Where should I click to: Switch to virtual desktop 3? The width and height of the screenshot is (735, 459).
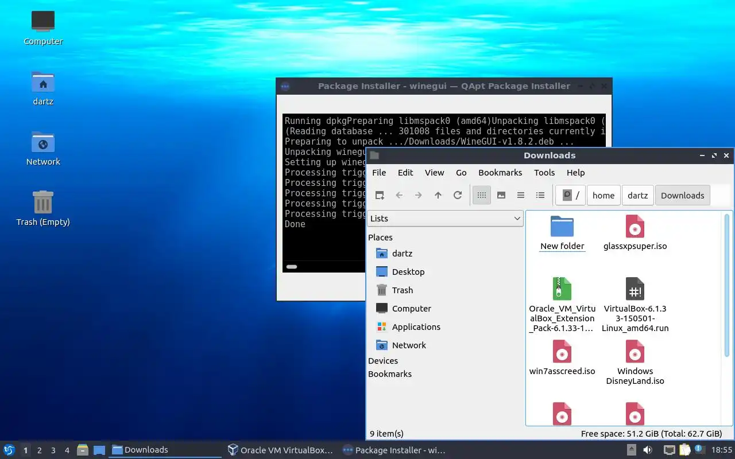[53, 450]
